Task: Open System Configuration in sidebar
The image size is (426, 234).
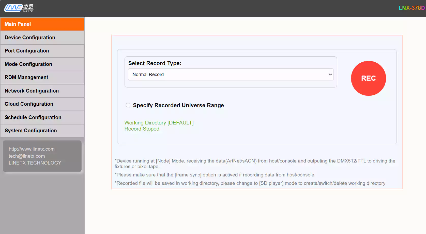Action: click(42, 131)
